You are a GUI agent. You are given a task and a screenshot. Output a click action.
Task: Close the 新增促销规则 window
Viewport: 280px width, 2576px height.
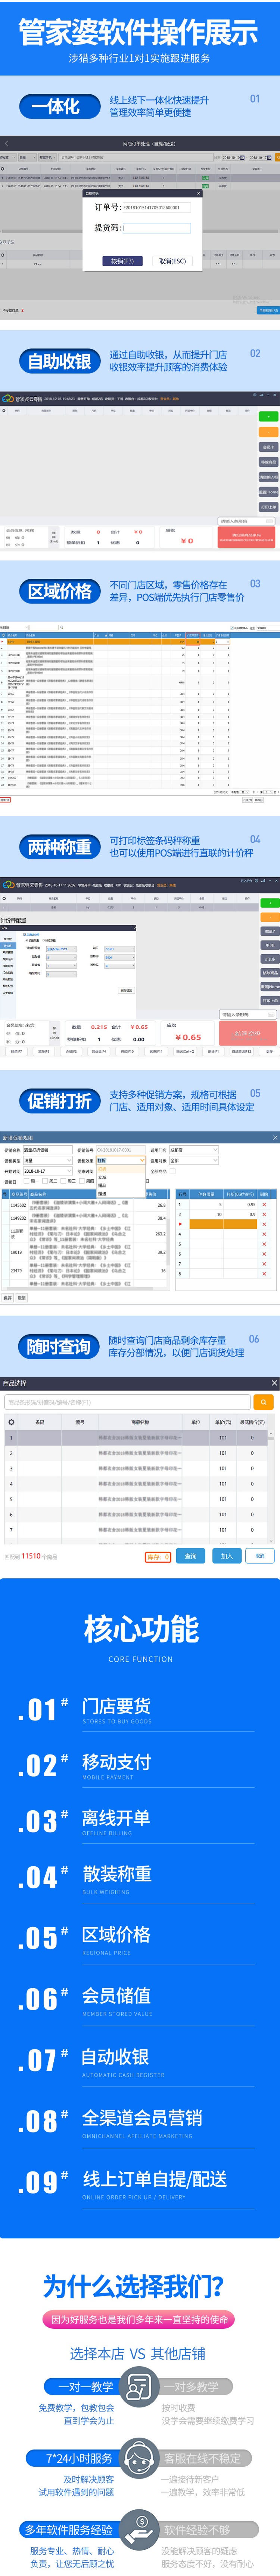pos(276,1138)
